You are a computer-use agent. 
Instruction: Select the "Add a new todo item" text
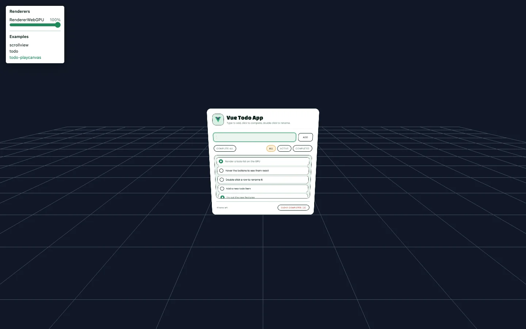click(238, 189)
